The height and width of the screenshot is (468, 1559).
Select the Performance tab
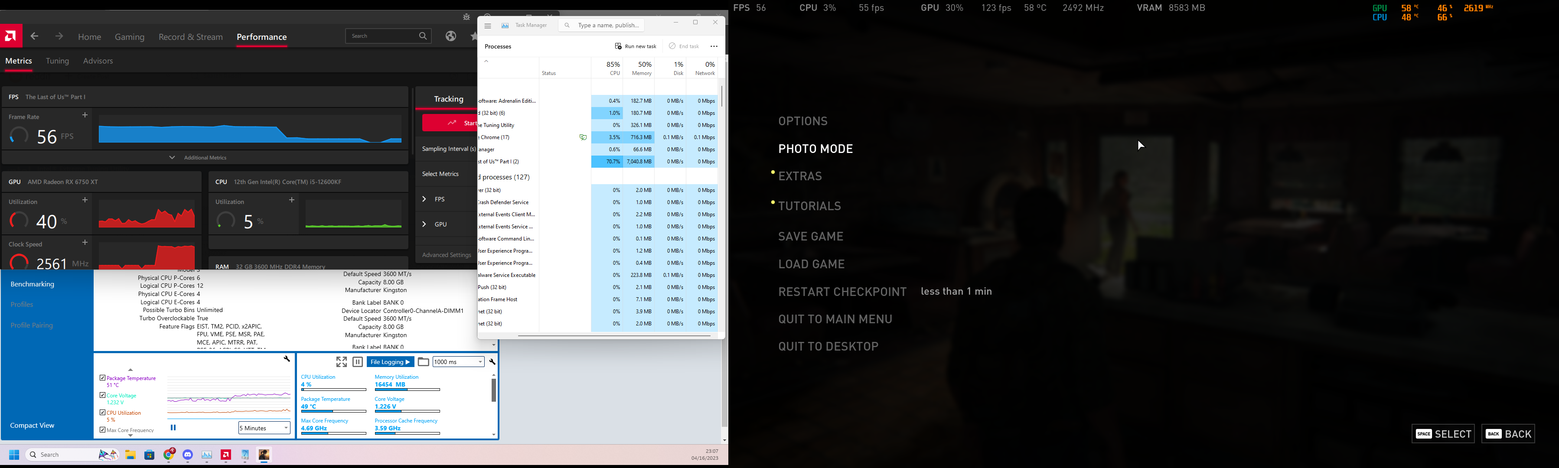pos(262,37)
